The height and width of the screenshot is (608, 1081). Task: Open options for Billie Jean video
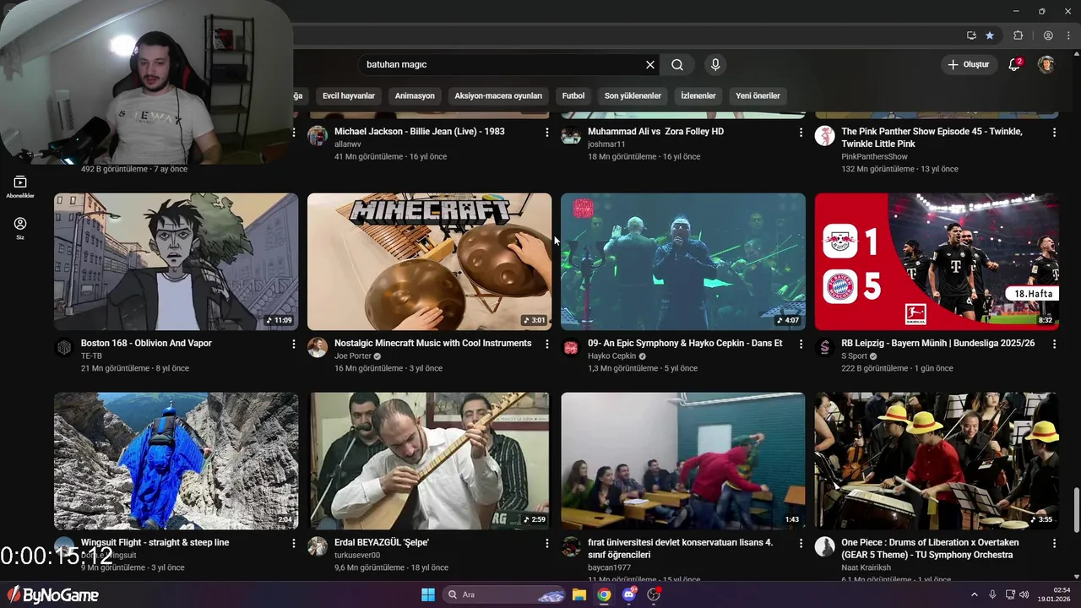click(547, 133)
